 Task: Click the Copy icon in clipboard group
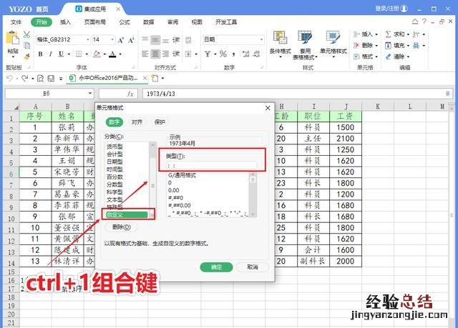click(x=27, y=45)
